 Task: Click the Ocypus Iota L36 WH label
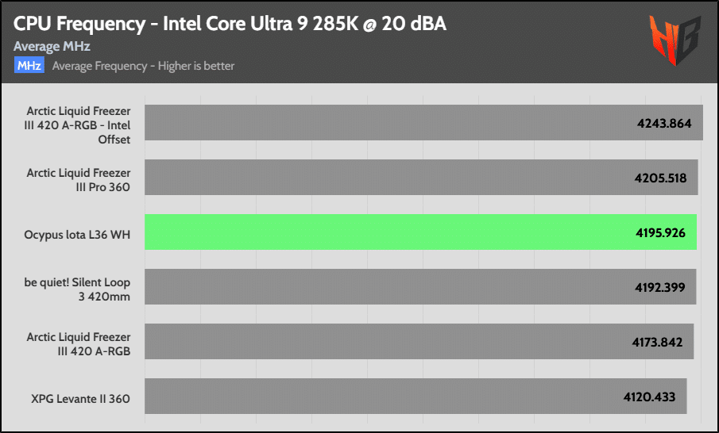(x=77, y=235)
